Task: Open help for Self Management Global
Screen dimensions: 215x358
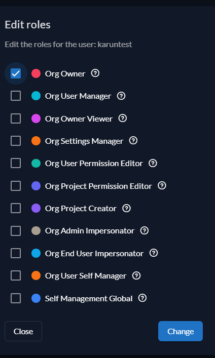Action: pos(142,298)
